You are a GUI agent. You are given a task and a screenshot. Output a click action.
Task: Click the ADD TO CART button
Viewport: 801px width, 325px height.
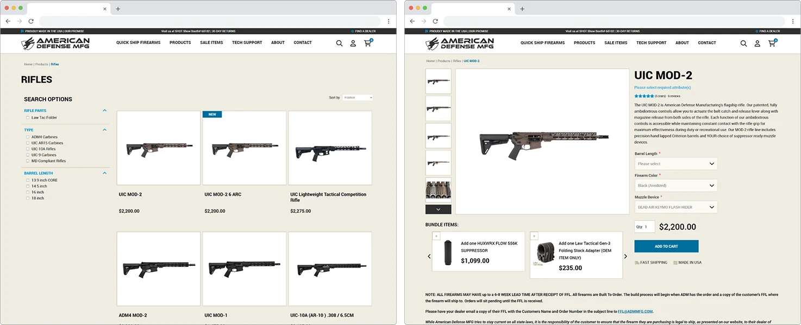(666, 246)
